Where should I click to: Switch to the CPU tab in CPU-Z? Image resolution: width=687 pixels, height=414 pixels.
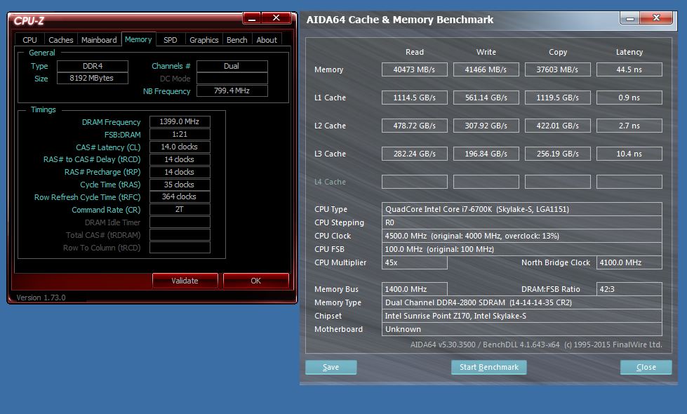29,40
